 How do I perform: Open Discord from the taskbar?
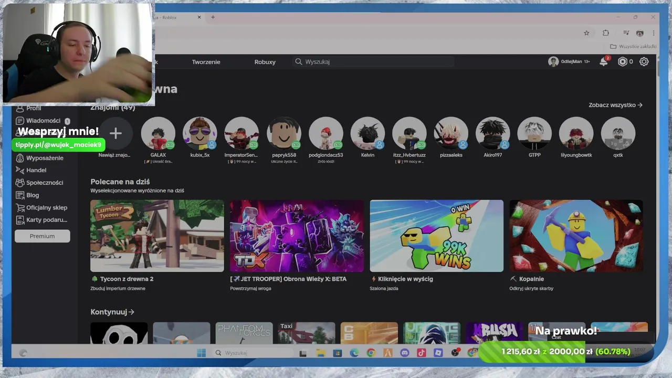point(405,353)
